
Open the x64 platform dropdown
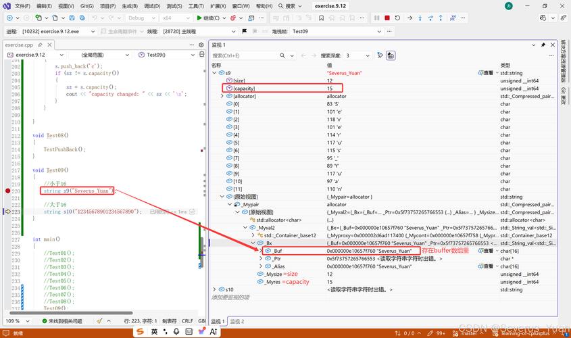click(x=176, y=18)
